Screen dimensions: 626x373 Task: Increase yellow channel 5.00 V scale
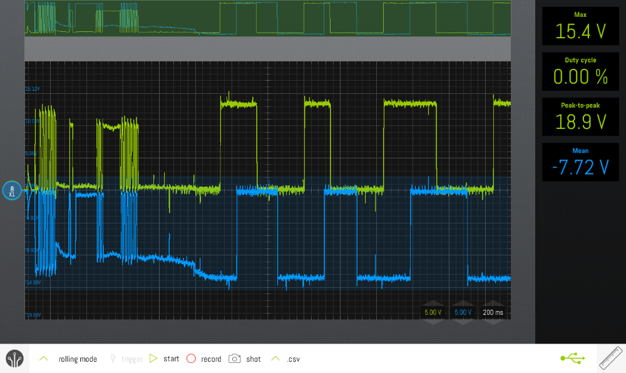pyautogui.click(x=433, y=303)
